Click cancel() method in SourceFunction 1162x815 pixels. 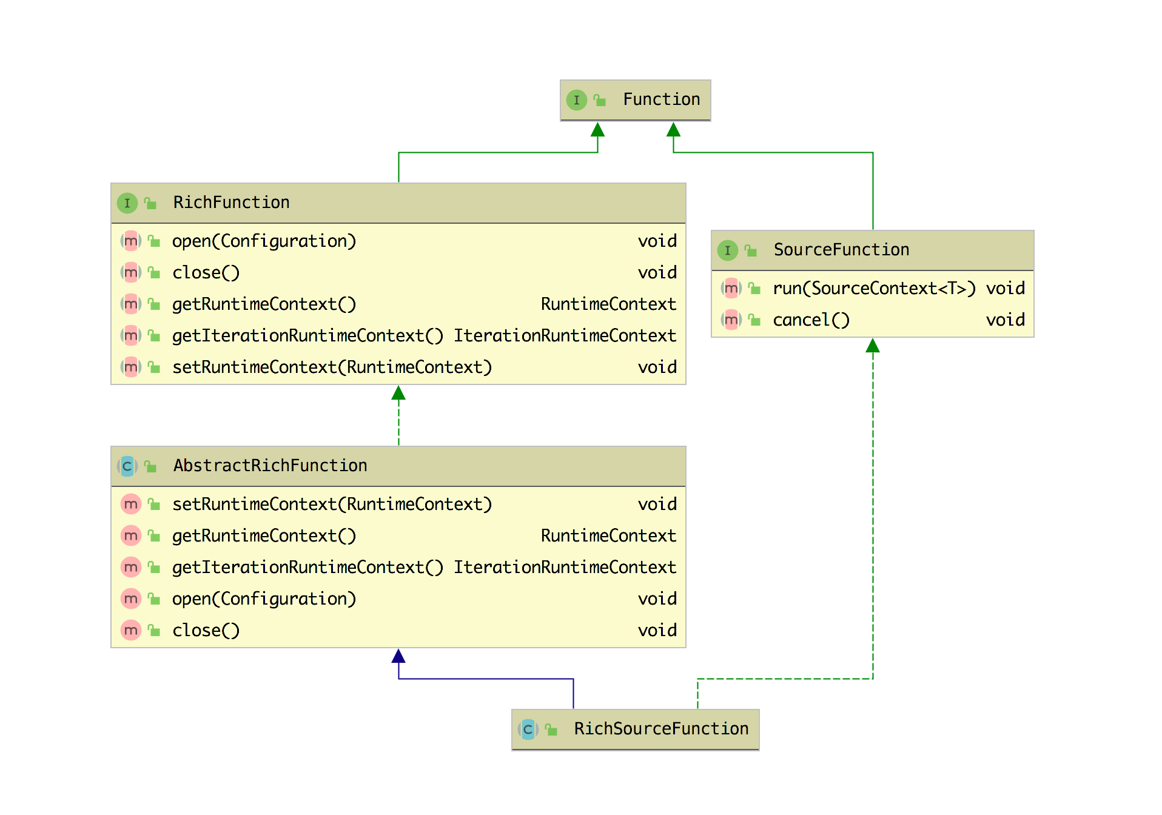click(811, 320)
